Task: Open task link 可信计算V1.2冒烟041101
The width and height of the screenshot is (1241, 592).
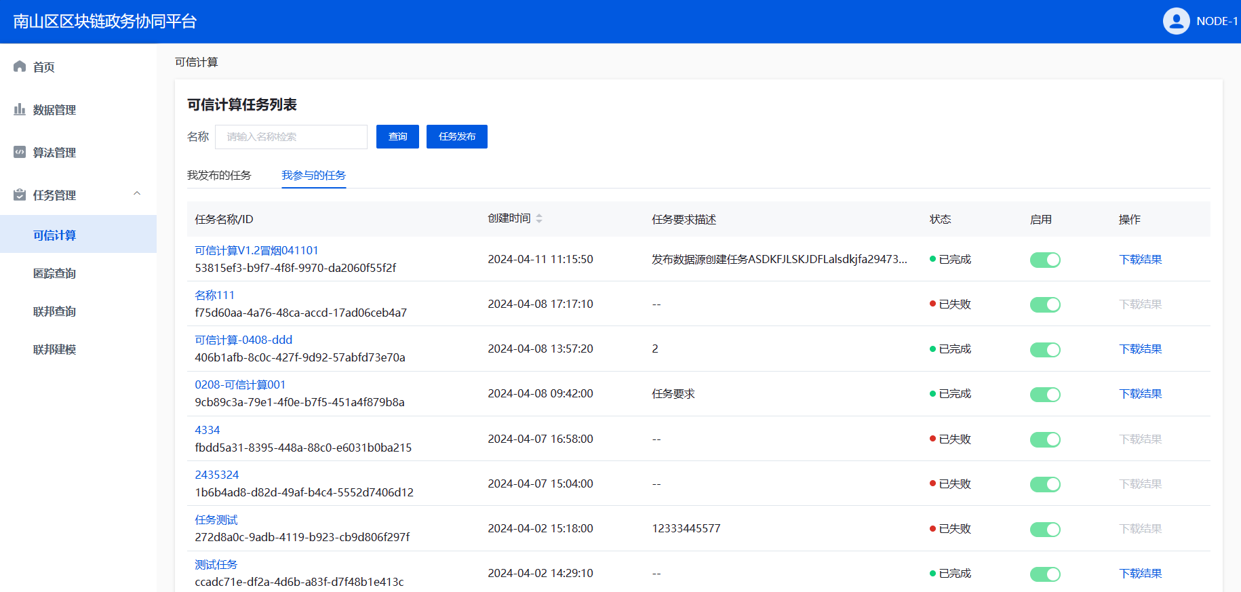Action: tap(256, 250)
